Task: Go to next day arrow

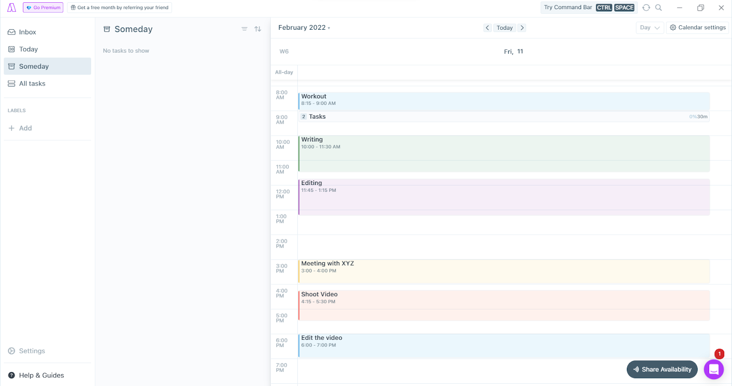Action: pos(522,28)
